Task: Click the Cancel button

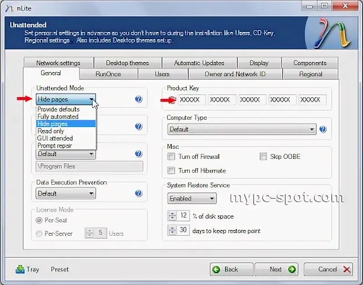Action: (328, 269)
